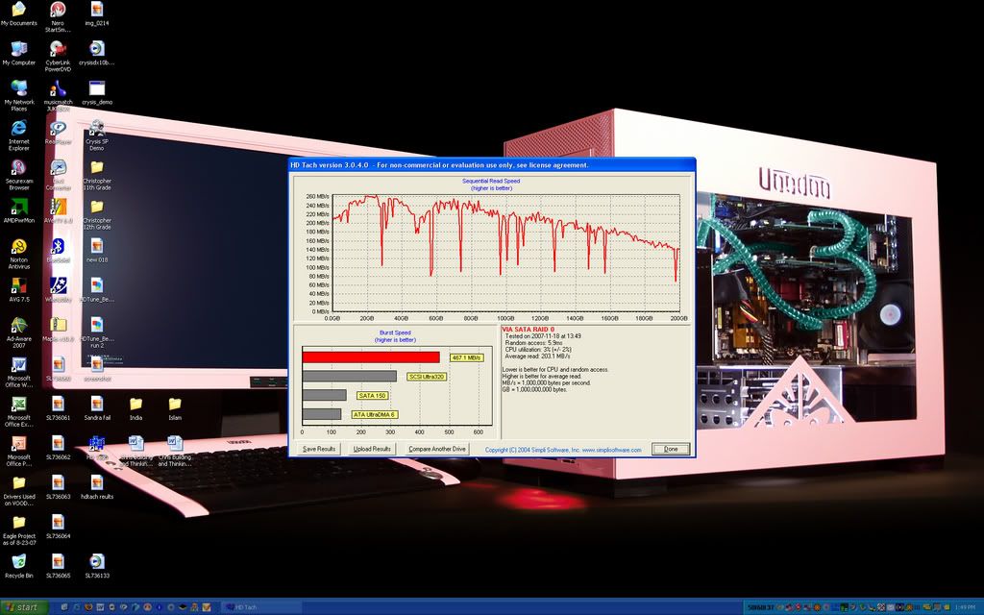The width and height of the screenshot is (984, 615).
Task: Select the Eagle Project folder
Action: coord(19,530)
